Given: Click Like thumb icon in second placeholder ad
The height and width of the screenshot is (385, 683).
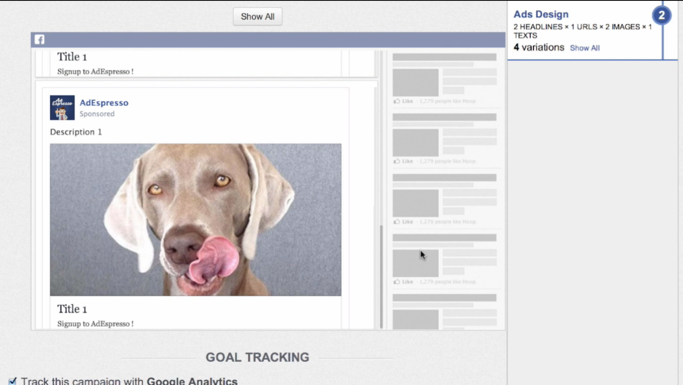Looking at the screenshot, I should [x=397, y=161].
